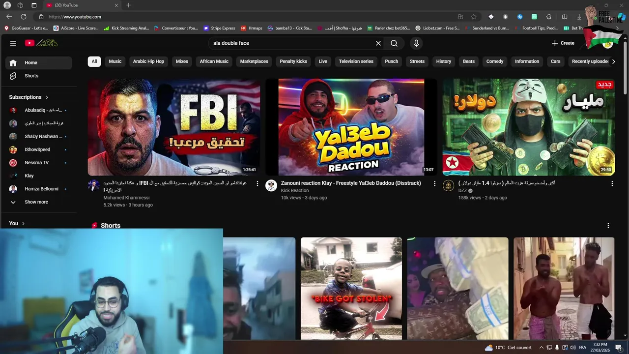Favorite page with star icon
This screenshot has width=629, height=354.
click(474, 17)
